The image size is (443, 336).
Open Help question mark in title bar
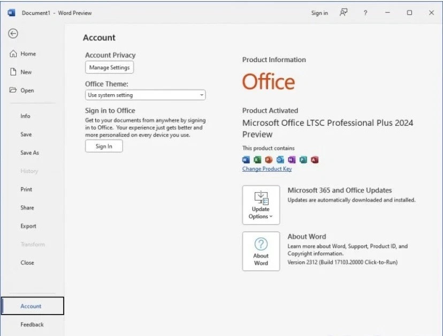(365, 13)
